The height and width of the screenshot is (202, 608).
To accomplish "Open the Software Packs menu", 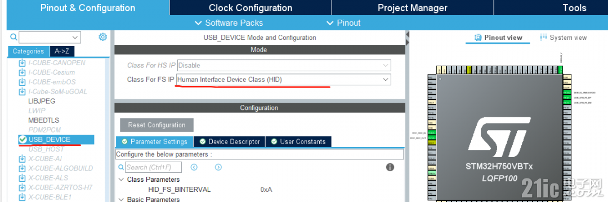I will coord(229,23).
